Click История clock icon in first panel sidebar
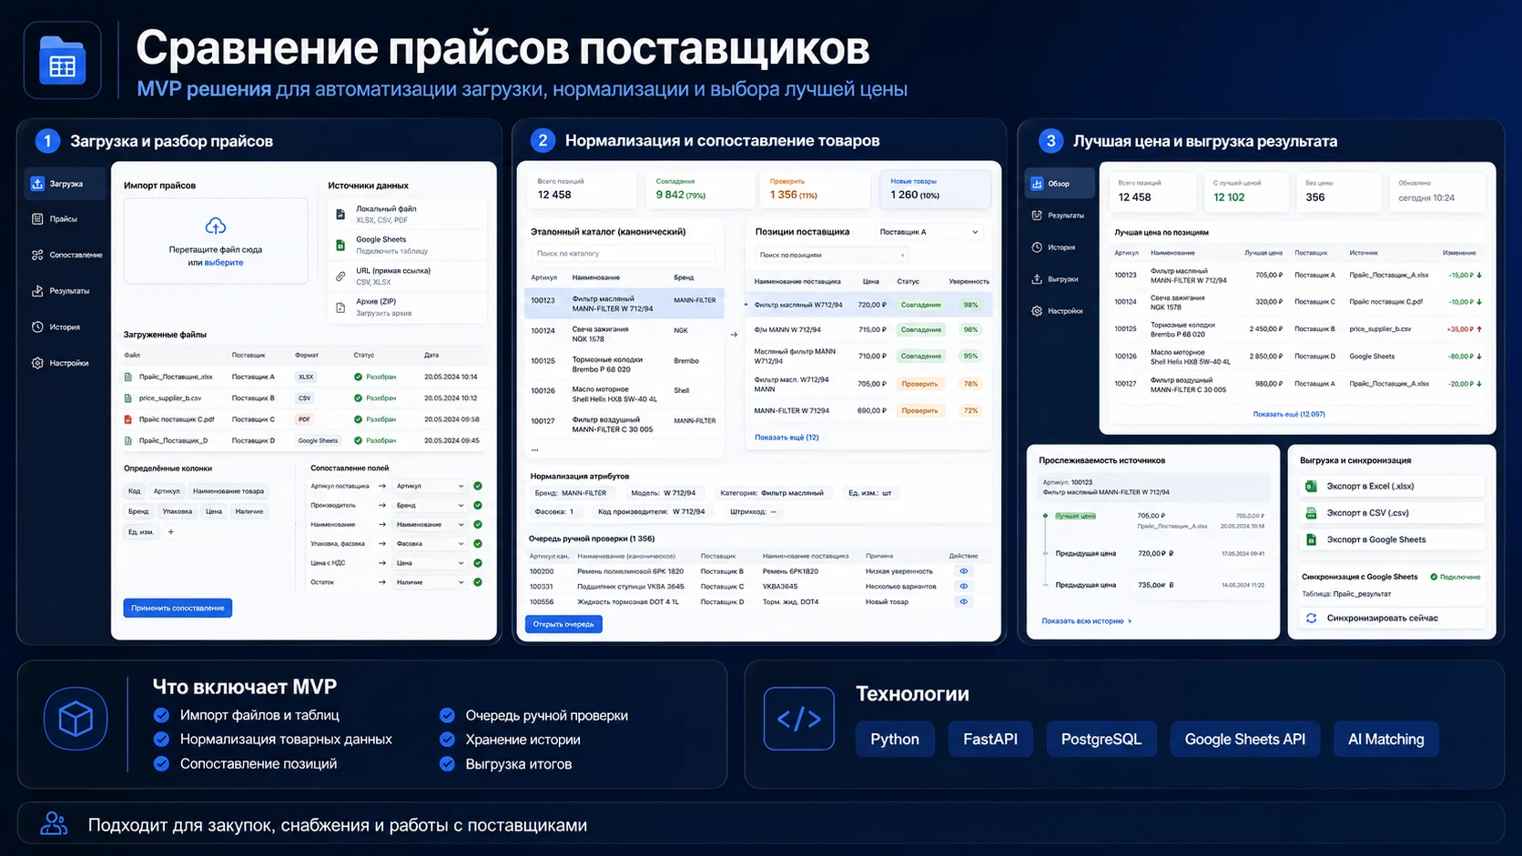 coord(37,327)
